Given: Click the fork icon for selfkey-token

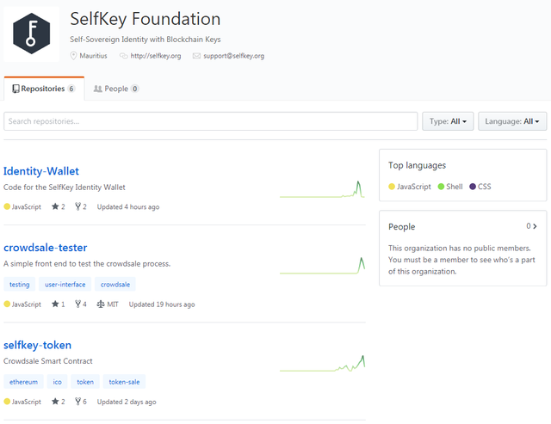Looking at the screenshot, I should [77, 401].
